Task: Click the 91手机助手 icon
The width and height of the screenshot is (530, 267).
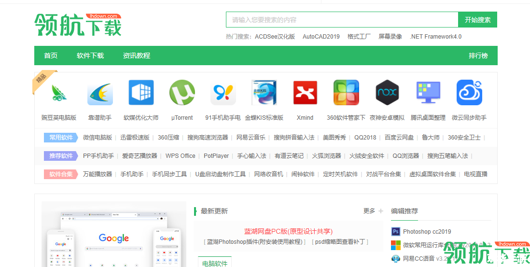Action: (223, 93)
